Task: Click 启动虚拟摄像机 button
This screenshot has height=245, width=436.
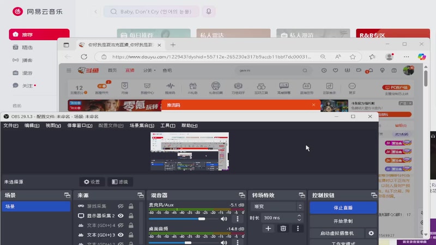Action: point(337,234)
